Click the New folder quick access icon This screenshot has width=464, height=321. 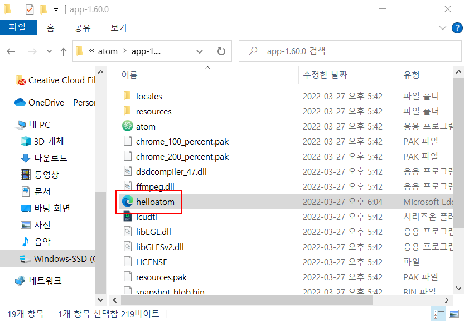coord(43,9)
